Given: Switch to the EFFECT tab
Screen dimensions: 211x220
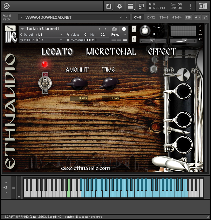Looking at the screenshot, I should [162, 52].
